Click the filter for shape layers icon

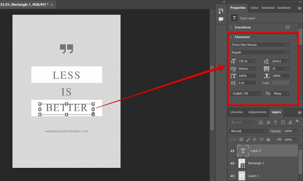283,122
